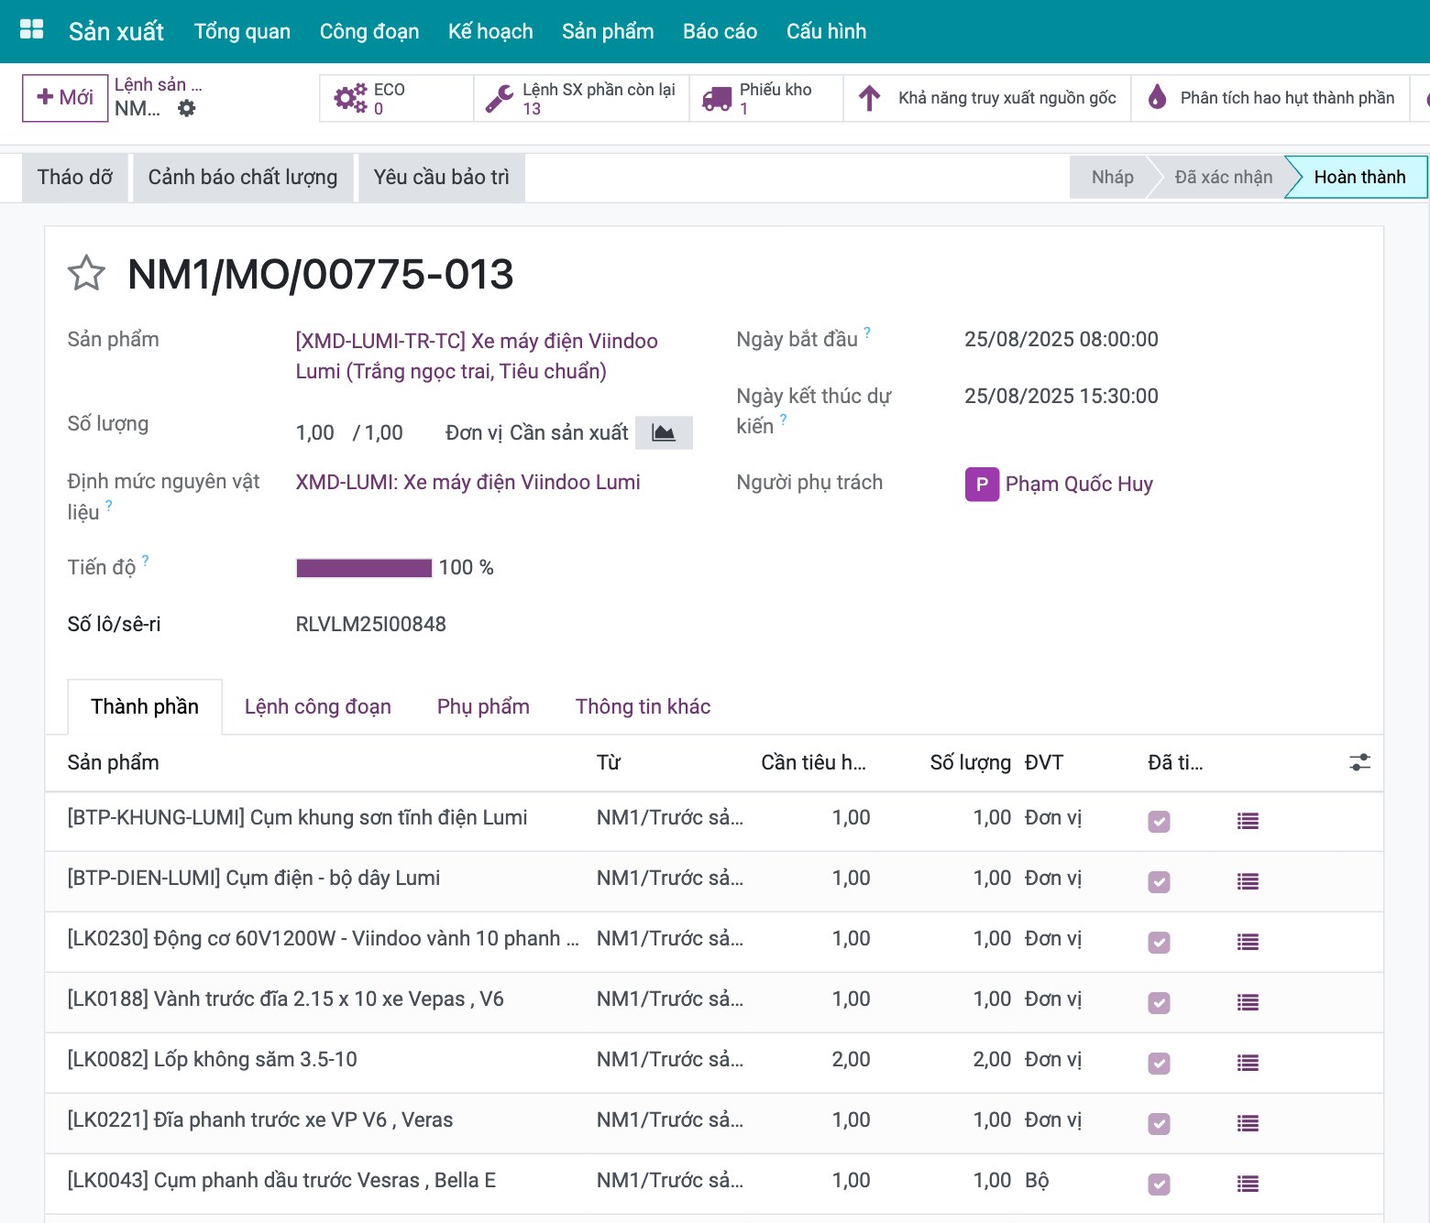The width and height of the screenshot is (1430, 1223).
Task: Expand the Cấu hình menu
Action: pos(826,31)
